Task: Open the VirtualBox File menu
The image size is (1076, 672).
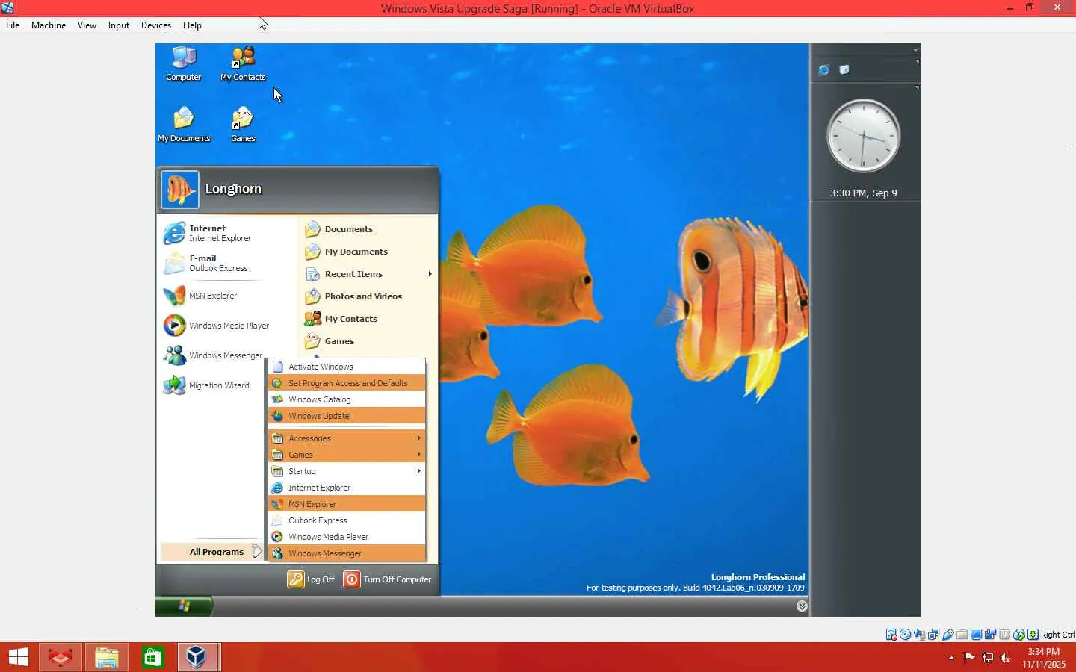Action: tap(13, 25)
